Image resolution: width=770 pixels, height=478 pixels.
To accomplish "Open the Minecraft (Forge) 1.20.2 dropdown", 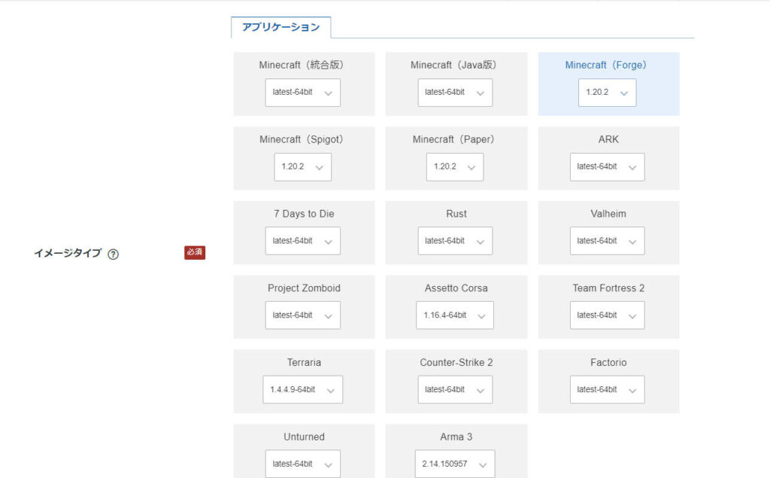I will pyautogui.click(x=607, y=93).
